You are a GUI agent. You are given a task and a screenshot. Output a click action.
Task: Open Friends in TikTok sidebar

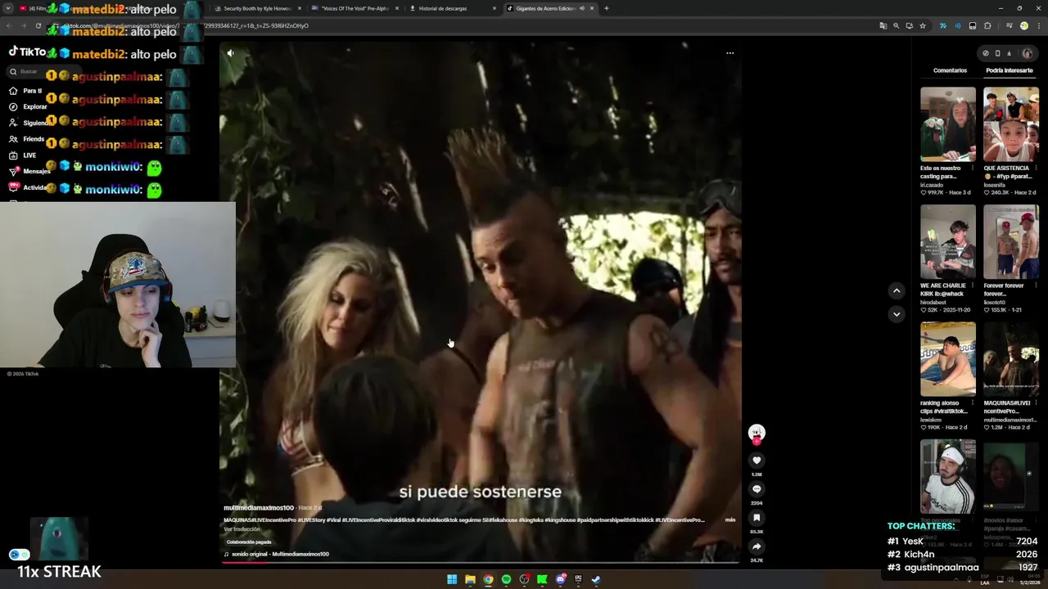click(26, 139)
